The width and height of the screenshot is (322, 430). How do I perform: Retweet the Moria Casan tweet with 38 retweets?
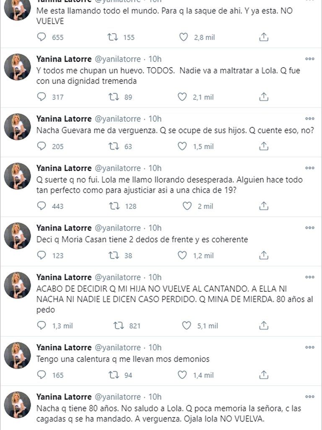113,255
